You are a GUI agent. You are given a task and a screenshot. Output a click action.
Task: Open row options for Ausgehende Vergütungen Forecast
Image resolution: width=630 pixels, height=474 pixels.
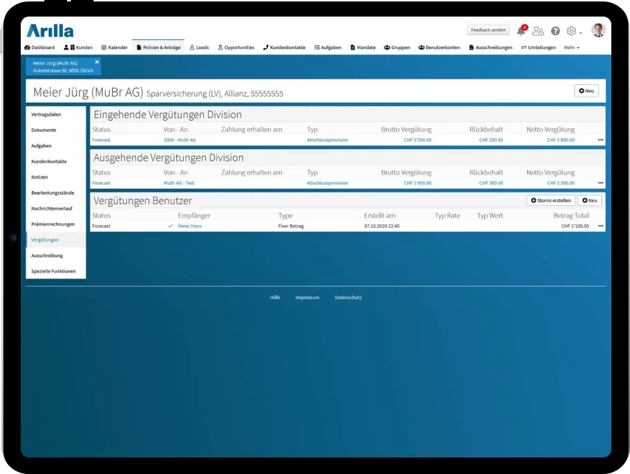click(600, 183)
